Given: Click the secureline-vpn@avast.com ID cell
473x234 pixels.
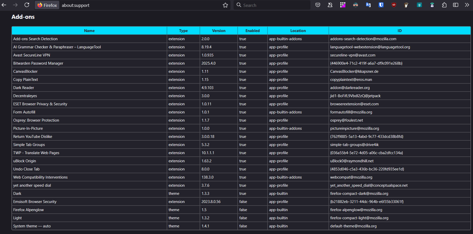Looking at the screenshot, I should pyautogui.click(x=399, y=55).
